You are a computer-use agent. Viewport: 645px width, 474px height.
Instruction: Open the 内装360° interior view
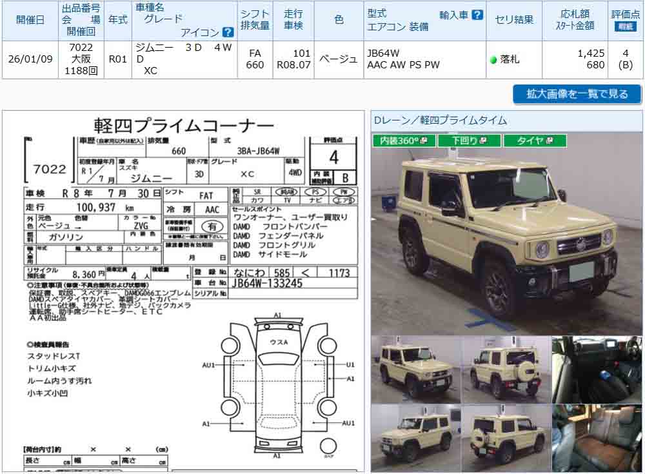coord(403,141)
